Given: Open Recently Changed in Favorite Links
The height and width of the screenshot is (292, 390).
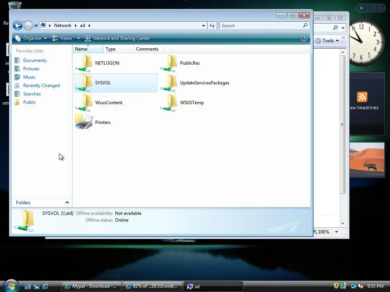Looking at the screenshot, I should point(41,86).
